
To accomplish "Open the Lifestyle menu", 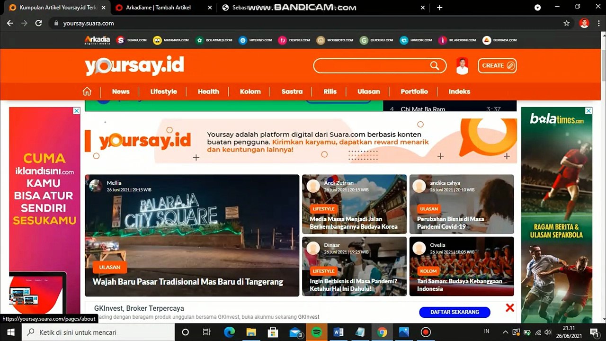I will point(163,91).
